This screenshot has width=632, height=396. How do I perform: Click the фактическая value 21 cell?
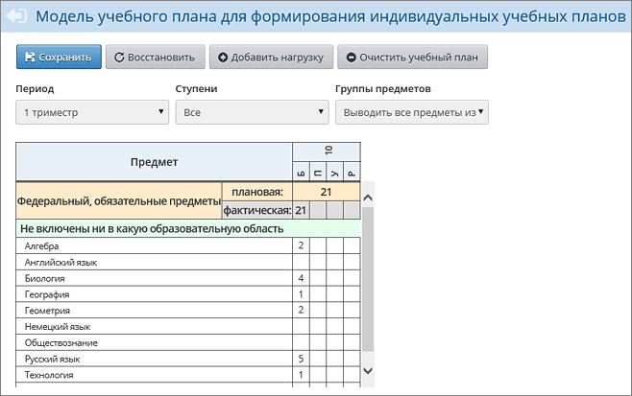(301, 210)
